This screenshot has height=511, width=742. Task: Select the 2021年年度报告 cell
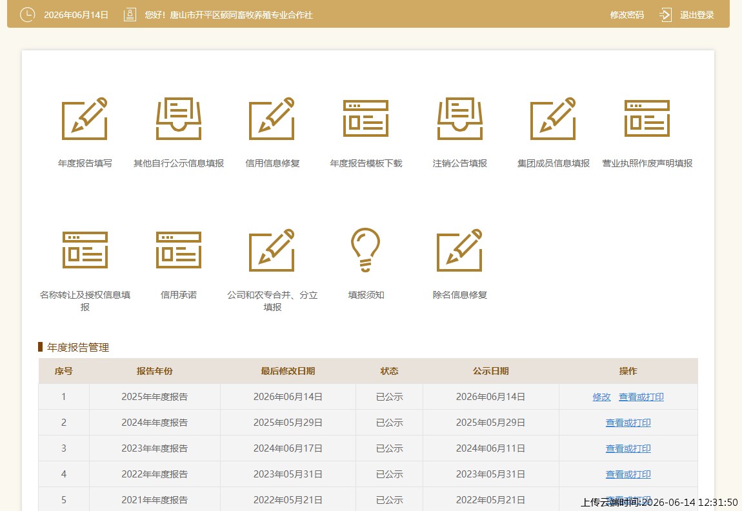[x=154, y=500]
